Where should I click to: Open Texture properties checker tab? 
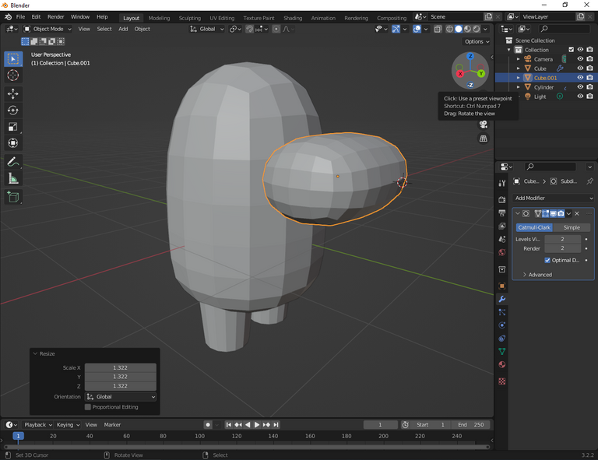click(502, 381)
